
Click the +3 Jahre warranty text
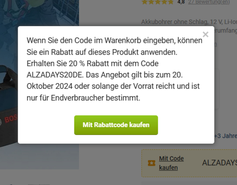pyautogui.click(x=225, y=136)
